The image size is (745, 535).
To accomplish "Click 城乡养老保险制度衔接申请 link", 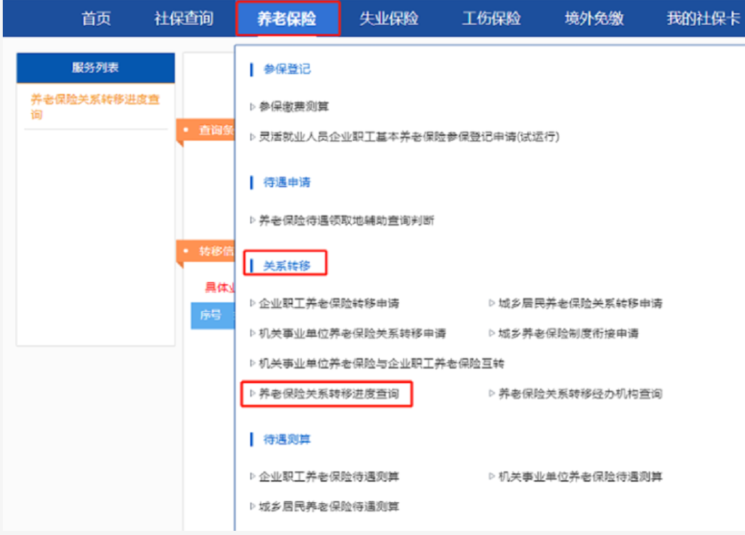I will (568, 333).
